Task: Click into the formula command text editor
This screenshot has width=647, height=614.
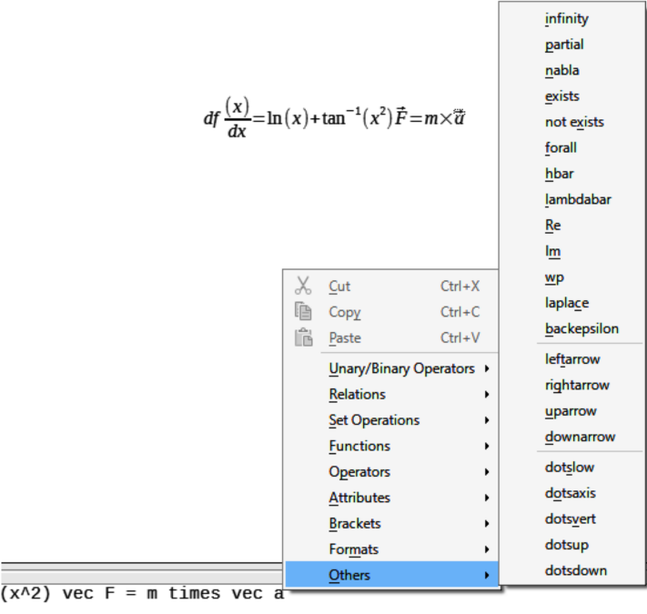Action: 136,596
